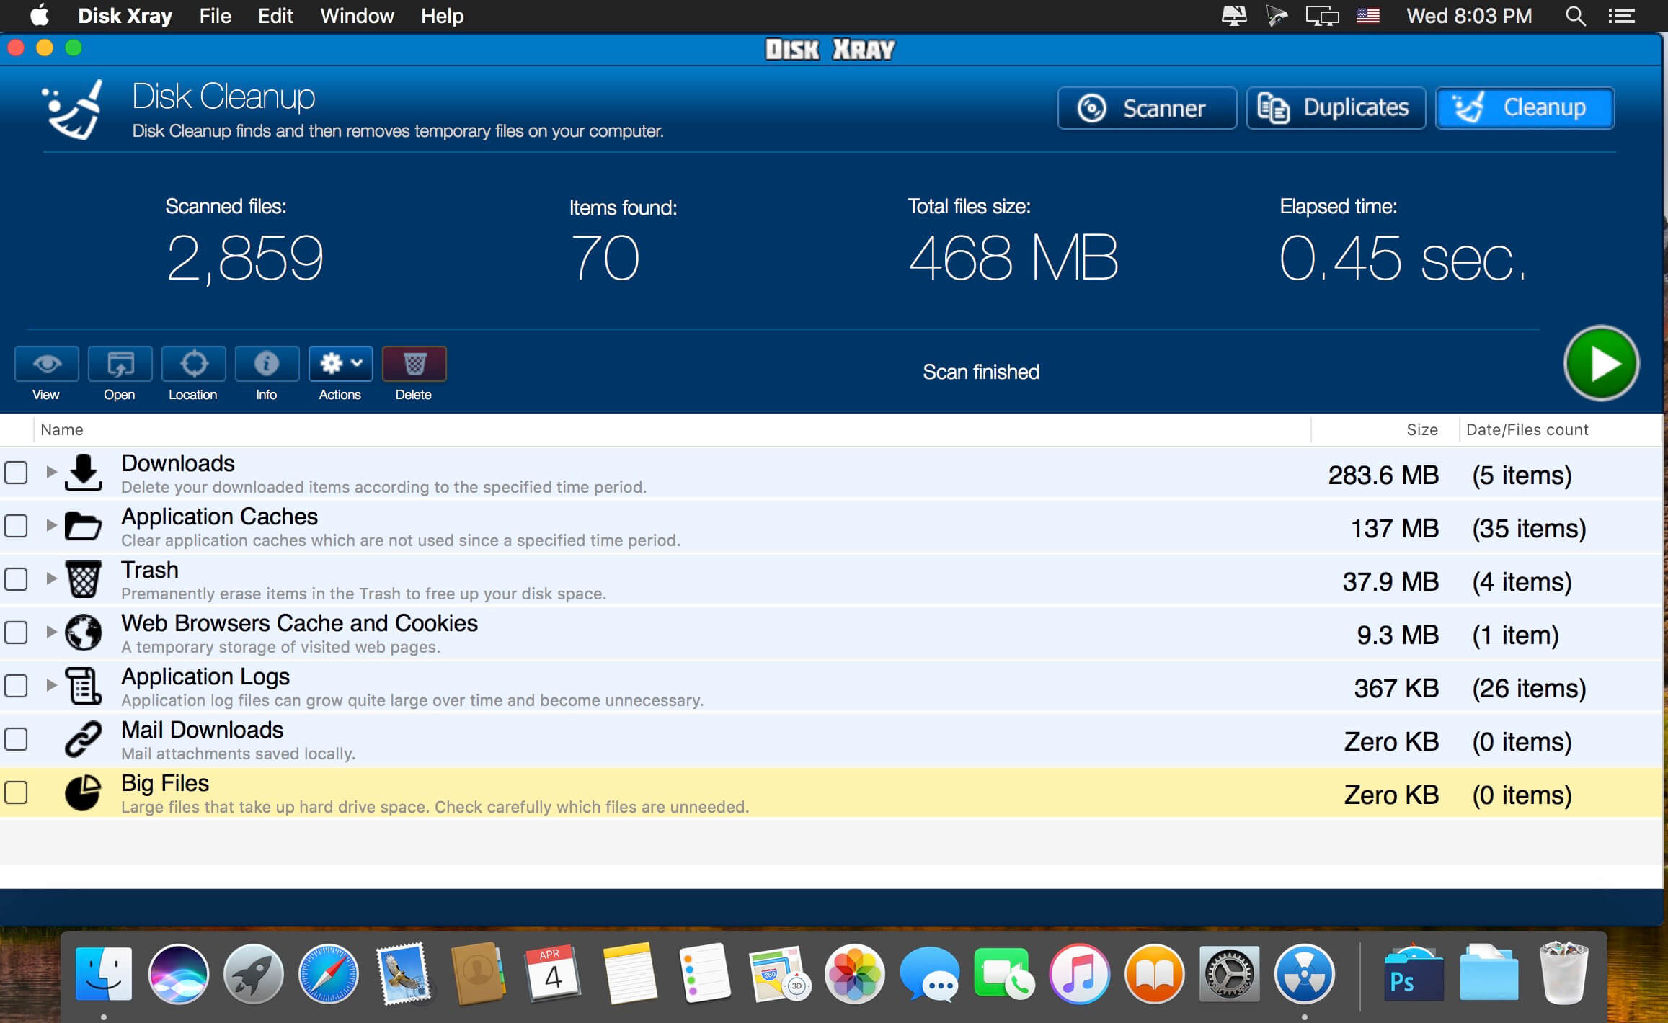1668x1023 pixels.
Task: Expand the Downloads row
Action: [x=51, y=473]
